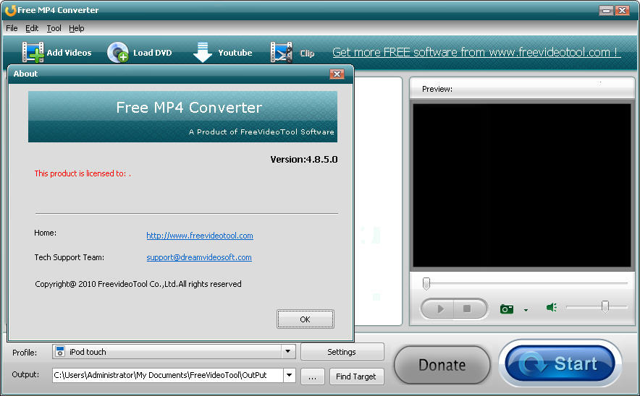Stop the preview playback
Viewport: 640px width, 396px height.
click(468, 309)
